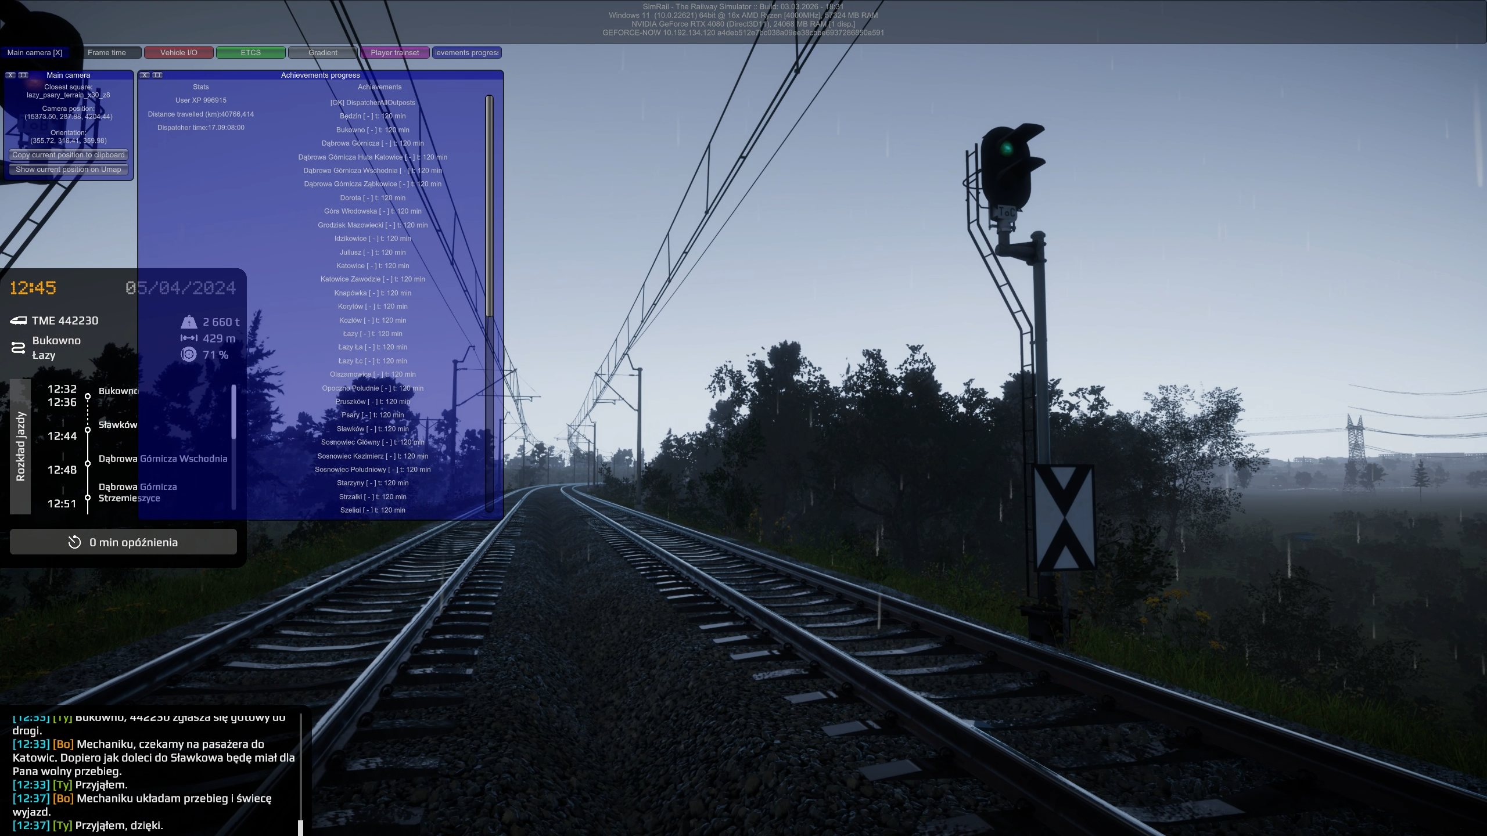Toggle the Vehicle I/O debug window

pyautogui.click(x=178, y=53)
